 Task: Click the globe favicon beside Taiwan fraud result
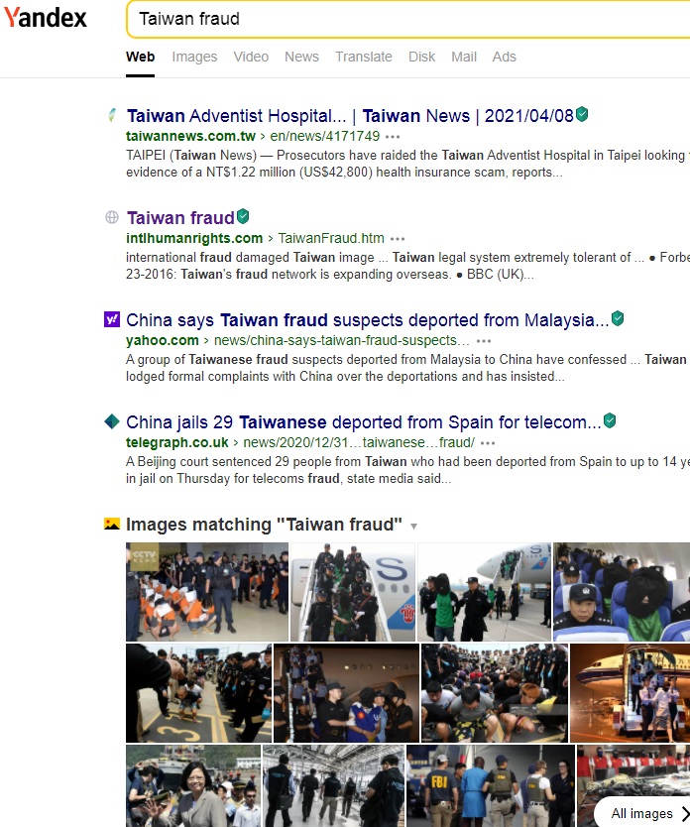(112, 217)
